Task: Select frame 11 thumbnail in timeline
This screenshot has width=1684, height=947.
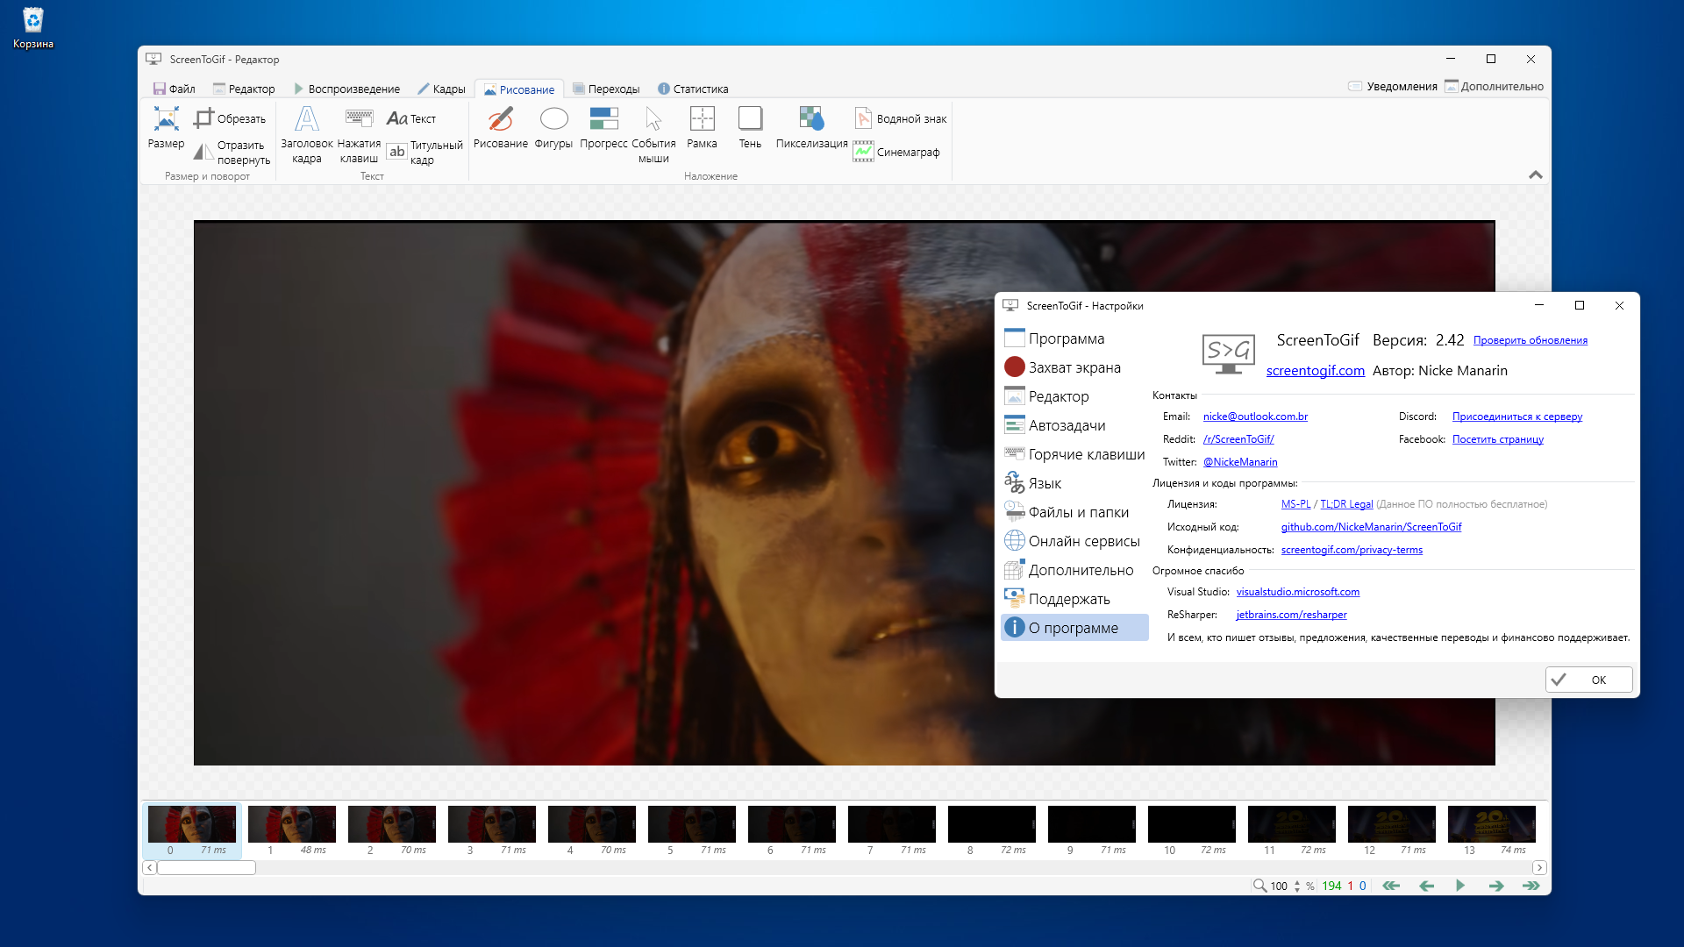Action: coord(1291,824)
